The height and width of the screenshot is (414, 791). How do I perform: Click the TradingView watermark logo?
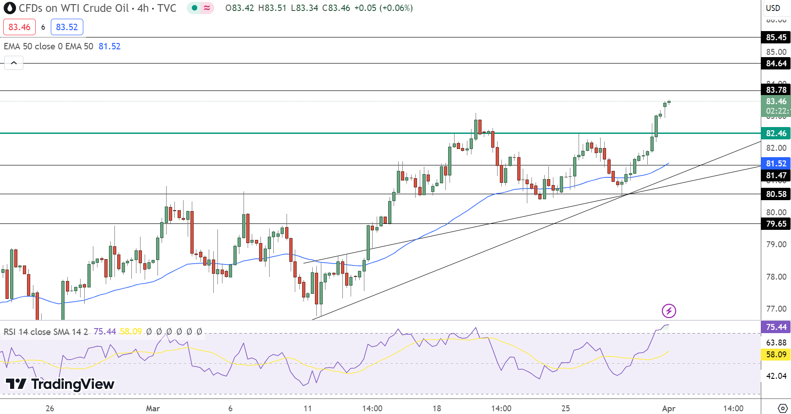59,384
